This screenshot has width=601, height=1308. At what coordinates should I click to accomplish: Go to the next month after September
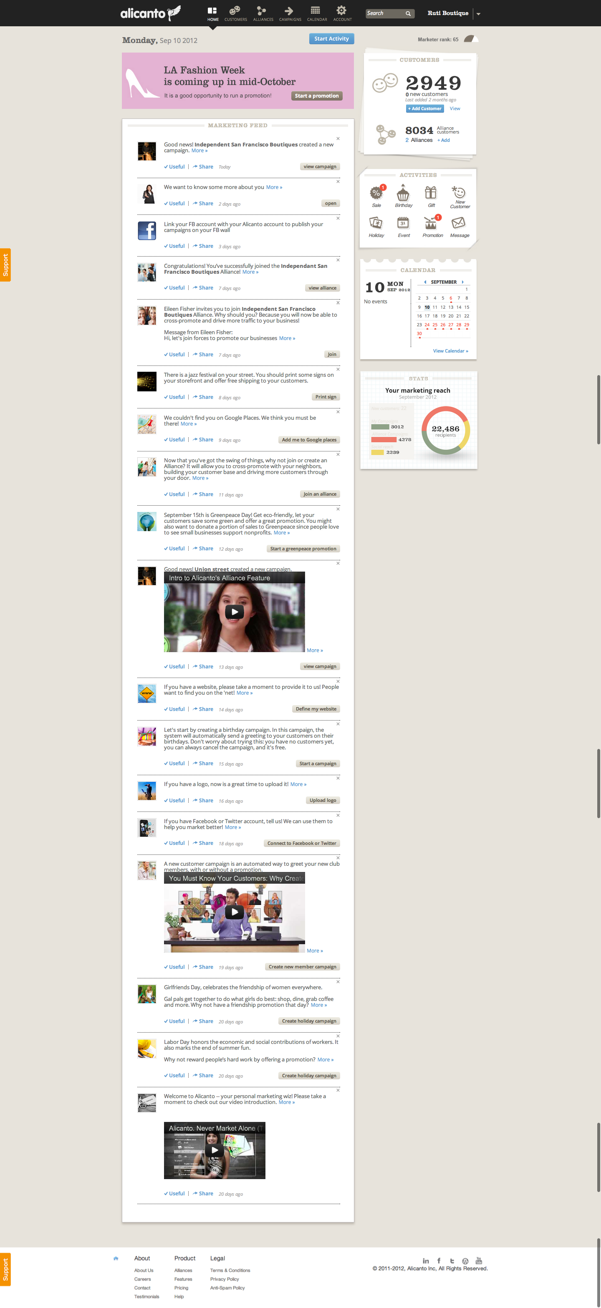[462, 282]
